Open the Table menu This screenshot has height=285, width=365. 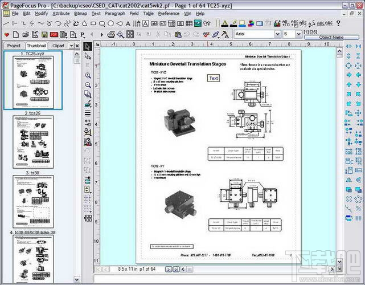(148, 14)
